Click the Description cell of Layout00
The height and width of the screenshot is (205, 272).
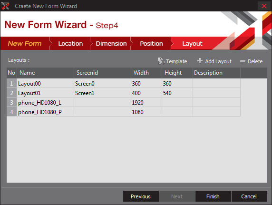[x=216, y=84]
